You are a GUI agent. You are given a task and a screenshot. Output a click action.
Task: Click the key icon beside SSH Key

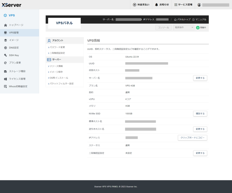coord(6,55)
